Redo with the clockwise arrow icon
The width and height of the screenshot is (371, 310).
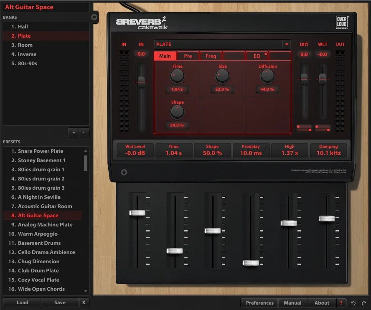pyautogui.click(x=363, y=303)
